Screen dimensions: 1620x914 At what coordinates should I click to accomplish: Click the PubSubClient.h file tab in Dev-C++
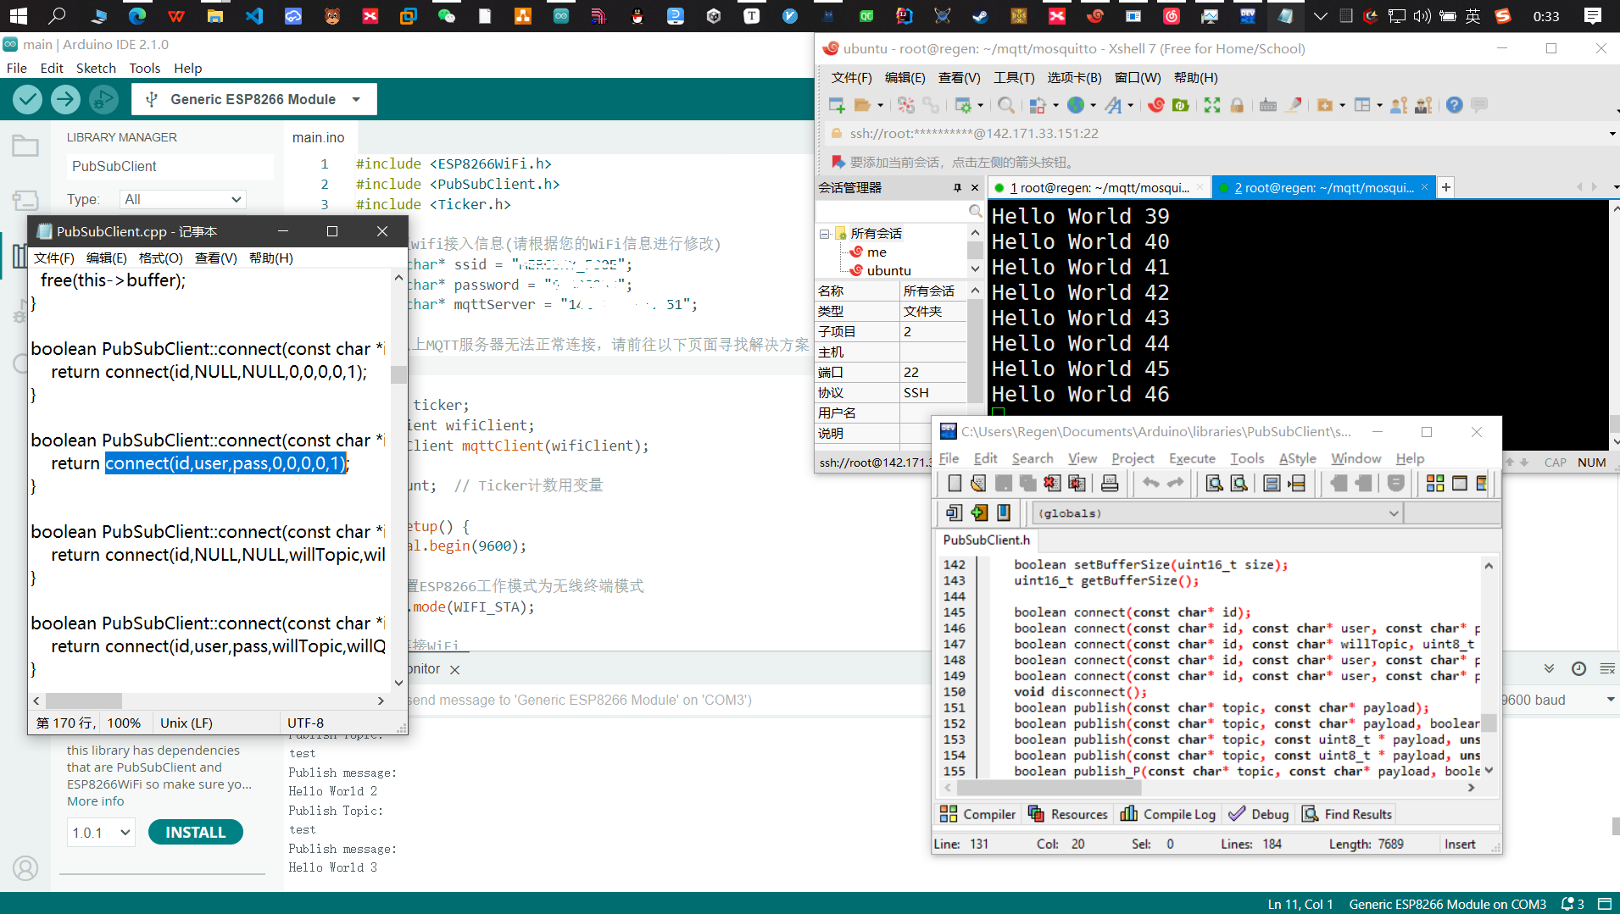tap(986, 540)
